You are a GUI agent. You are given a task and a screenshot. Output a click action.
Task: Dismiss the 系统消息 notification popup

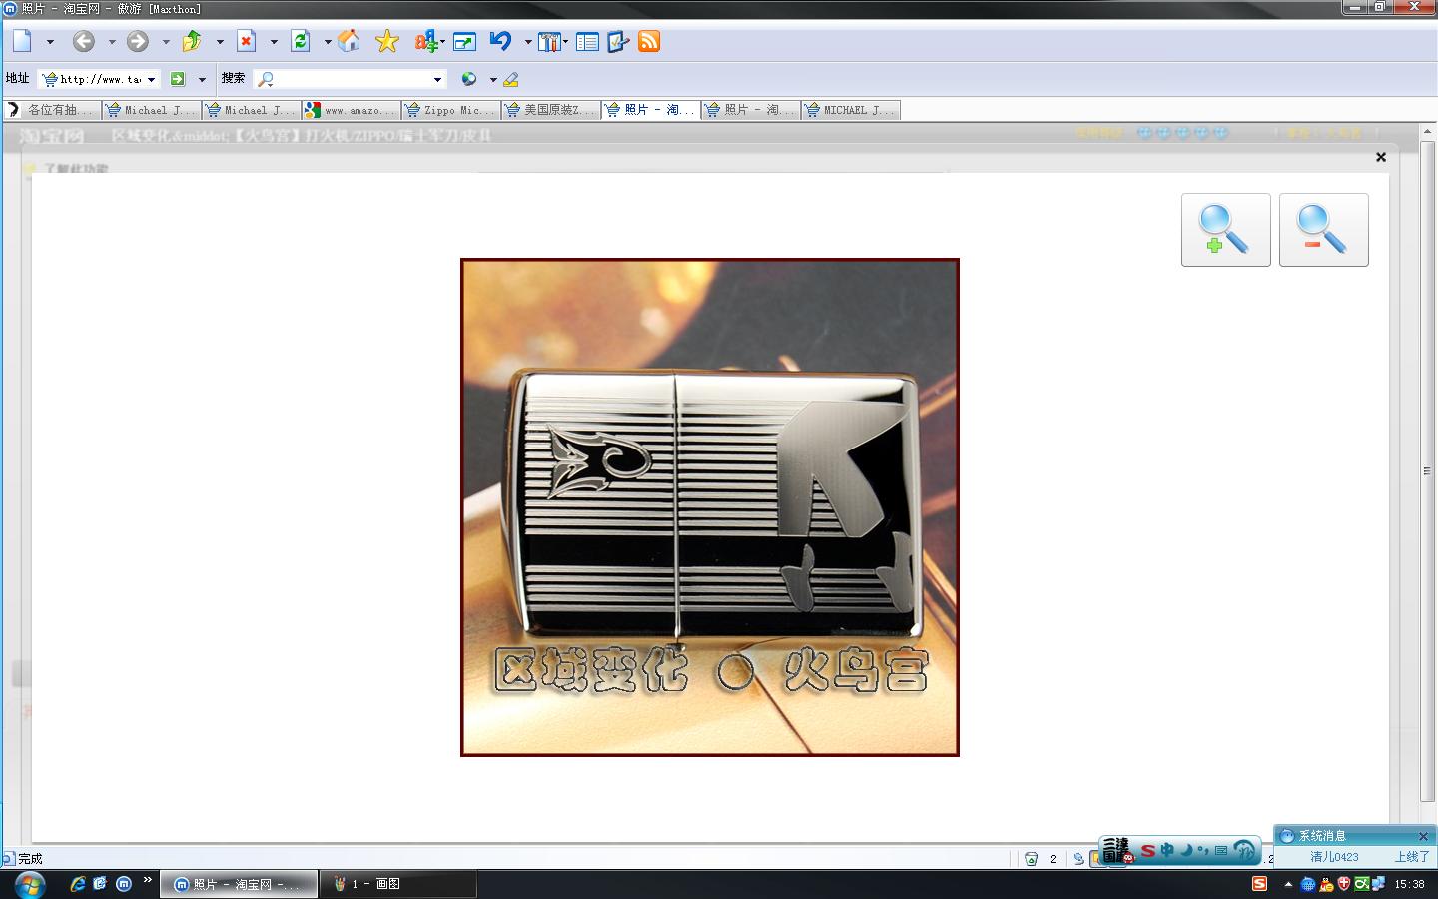coord(1423,836)
